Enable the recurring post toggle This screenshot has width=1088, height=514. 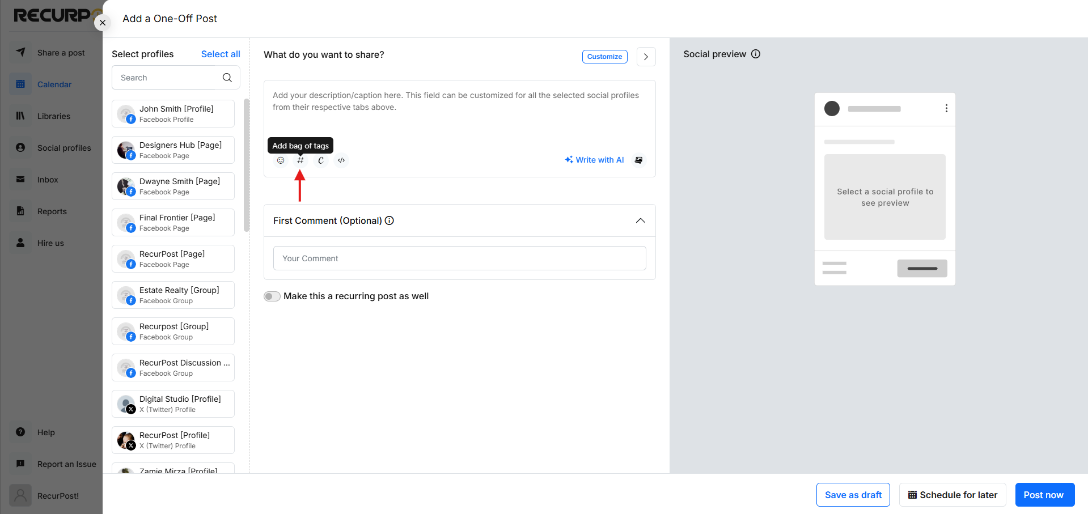tap(272, 296)
